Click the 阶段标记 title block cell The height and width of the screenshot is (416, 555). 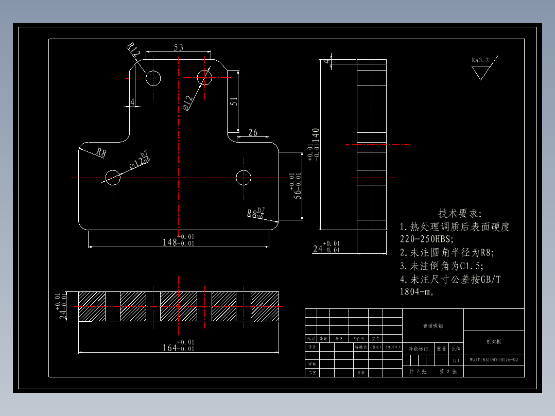pos(418,349)
